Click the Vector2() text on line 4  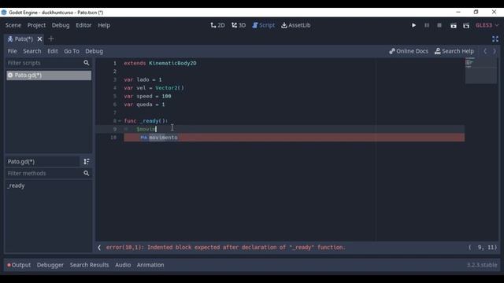click(x=169, y=88)
